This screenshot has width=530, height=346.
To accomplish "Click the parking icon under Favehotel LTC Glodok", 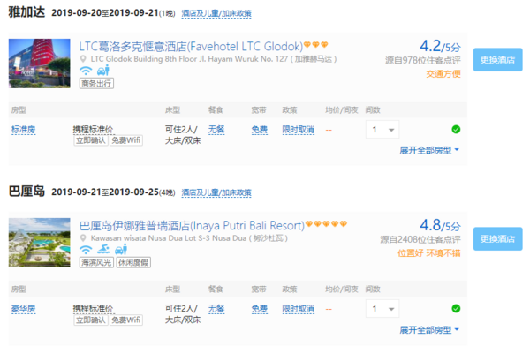I will click(103, 71).
